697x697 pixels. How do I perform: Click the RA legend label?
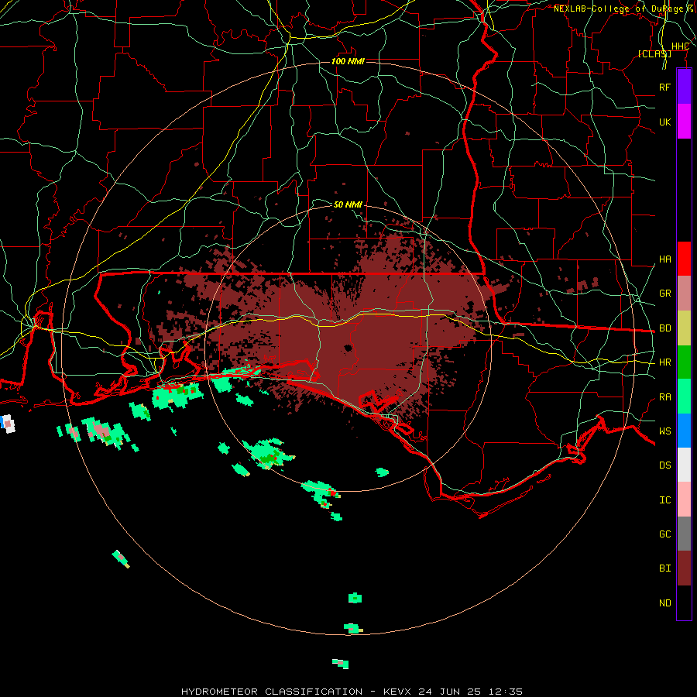664,397
